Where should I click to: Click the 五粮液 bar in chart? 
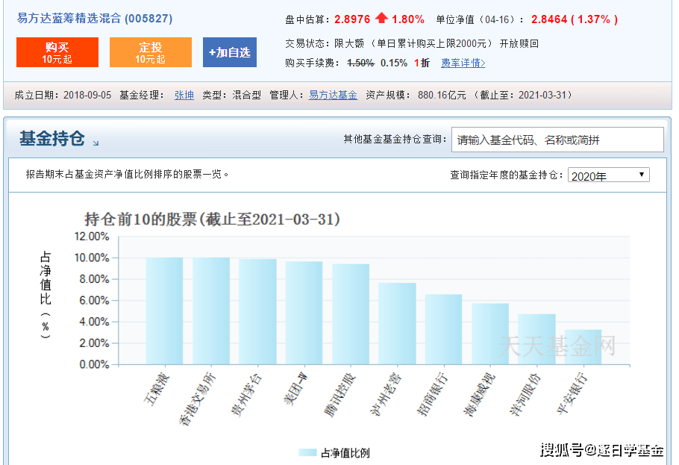point(165,310)
